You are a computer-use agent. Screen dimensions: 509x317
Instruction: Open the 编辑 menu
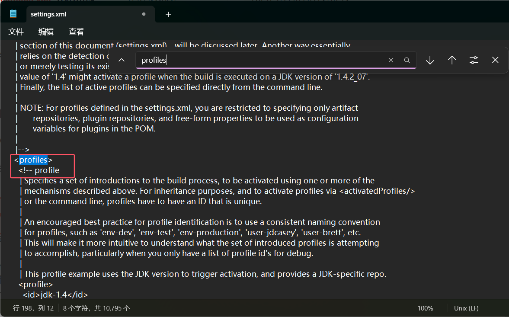(x=46, y=32)
